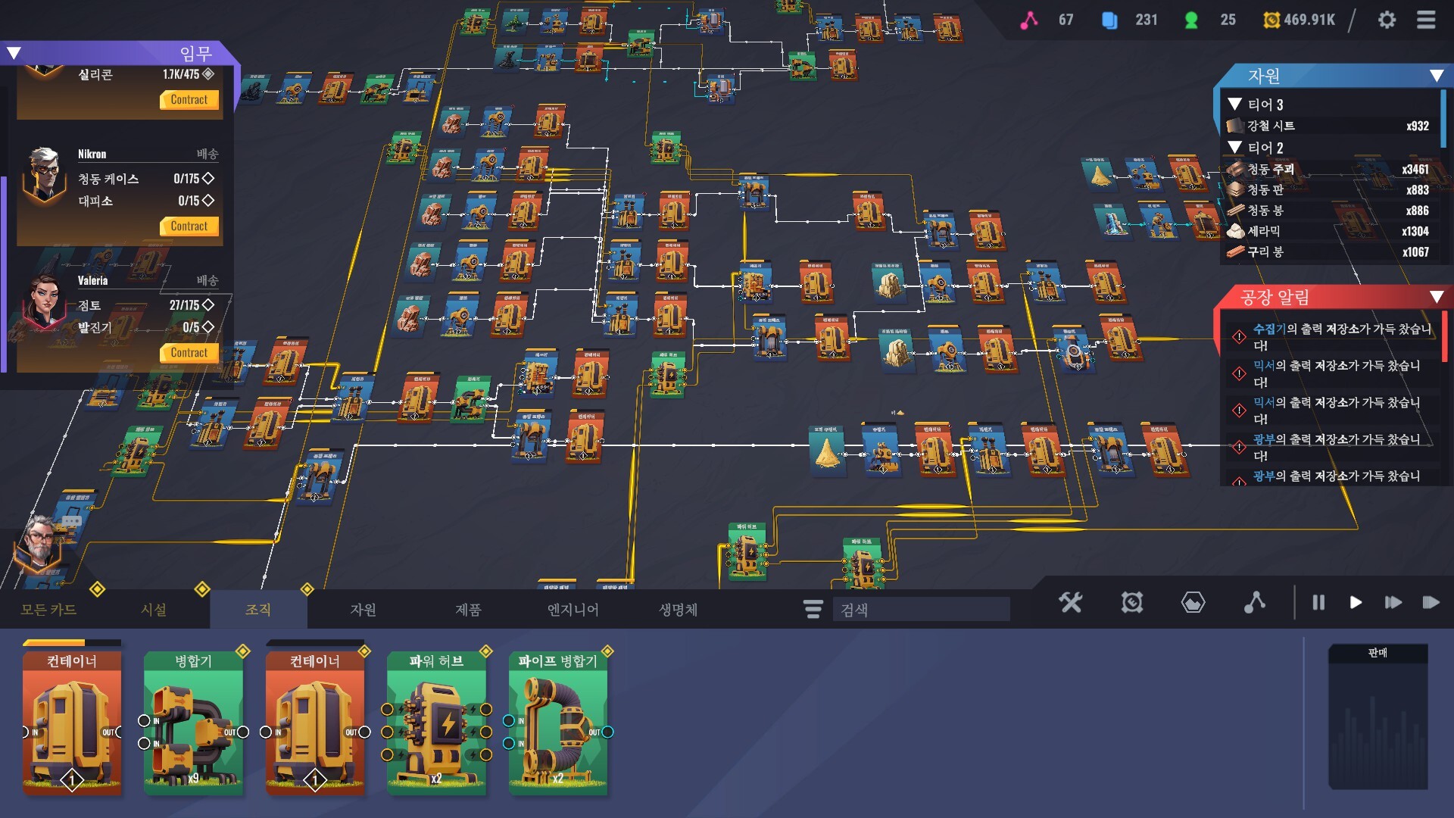The image size is (1454, 818).
Task: Click the node graph icon in bottom toolbar
Action: [1254, 603]
